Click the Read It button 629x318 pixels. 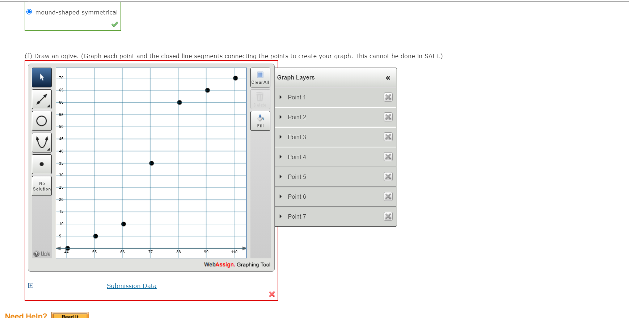click(70, 315)
